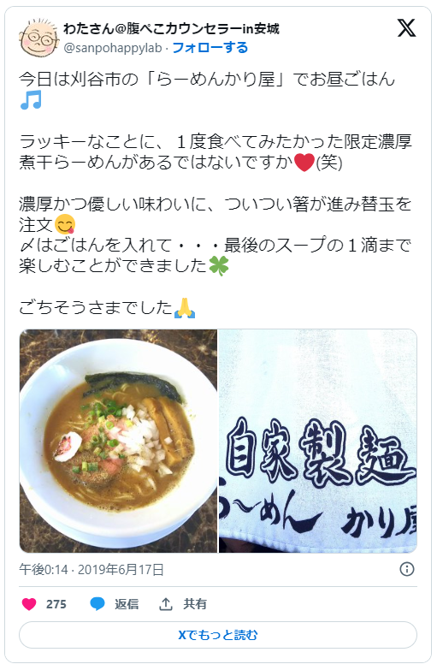
Task: Follow with the フォローする link
Action: pyautogui.click(x=210, y=47)
